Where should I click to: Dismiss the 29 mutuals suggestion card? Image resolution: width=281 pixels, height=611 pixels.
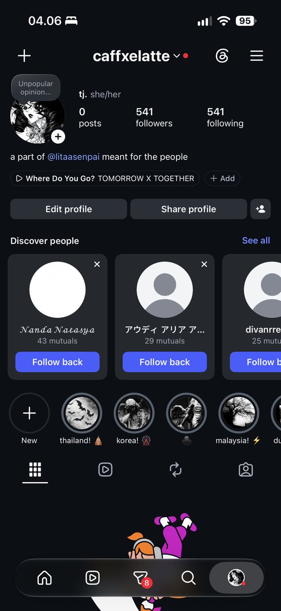click(x=204, y=264)
